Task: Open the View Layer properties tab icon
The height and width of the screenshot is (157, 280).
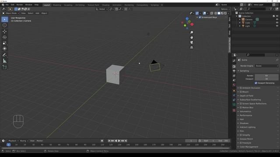Action: click(234, 76)
